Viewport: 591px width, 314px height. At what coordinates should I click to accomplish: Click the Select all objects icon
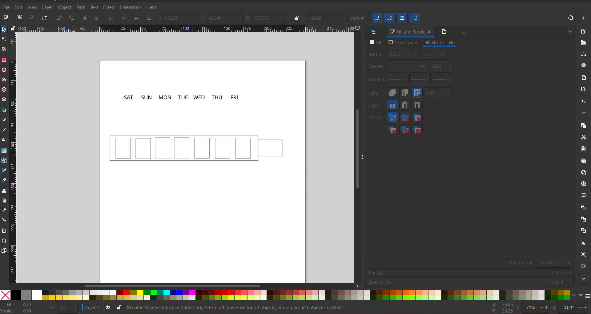[6, 18]
